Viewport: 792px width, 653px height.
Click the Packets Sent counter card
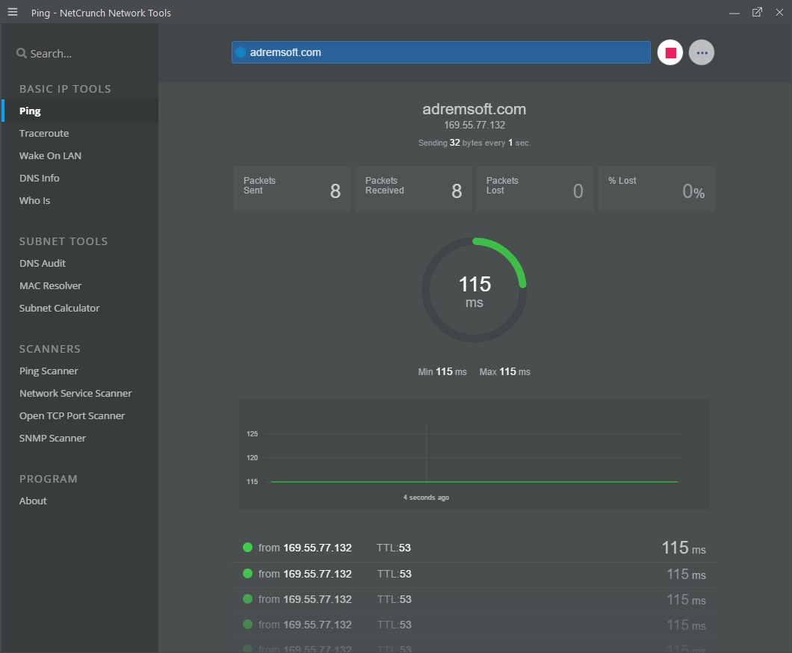tap(292, 189)
